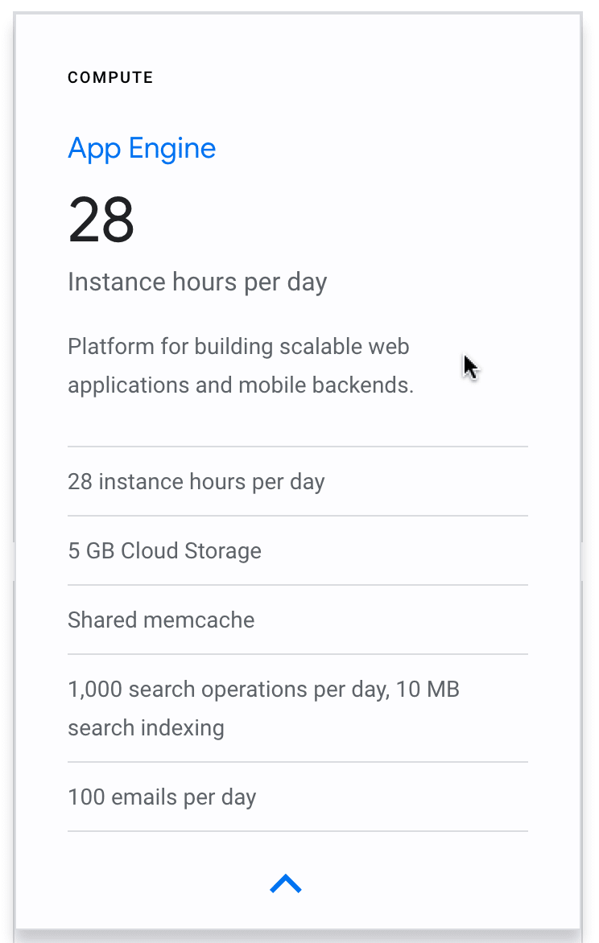Click the applications and mobile backends text
The height and width of the screenshot is (943, 599).
pyautogui.click(x=241, y=385)
